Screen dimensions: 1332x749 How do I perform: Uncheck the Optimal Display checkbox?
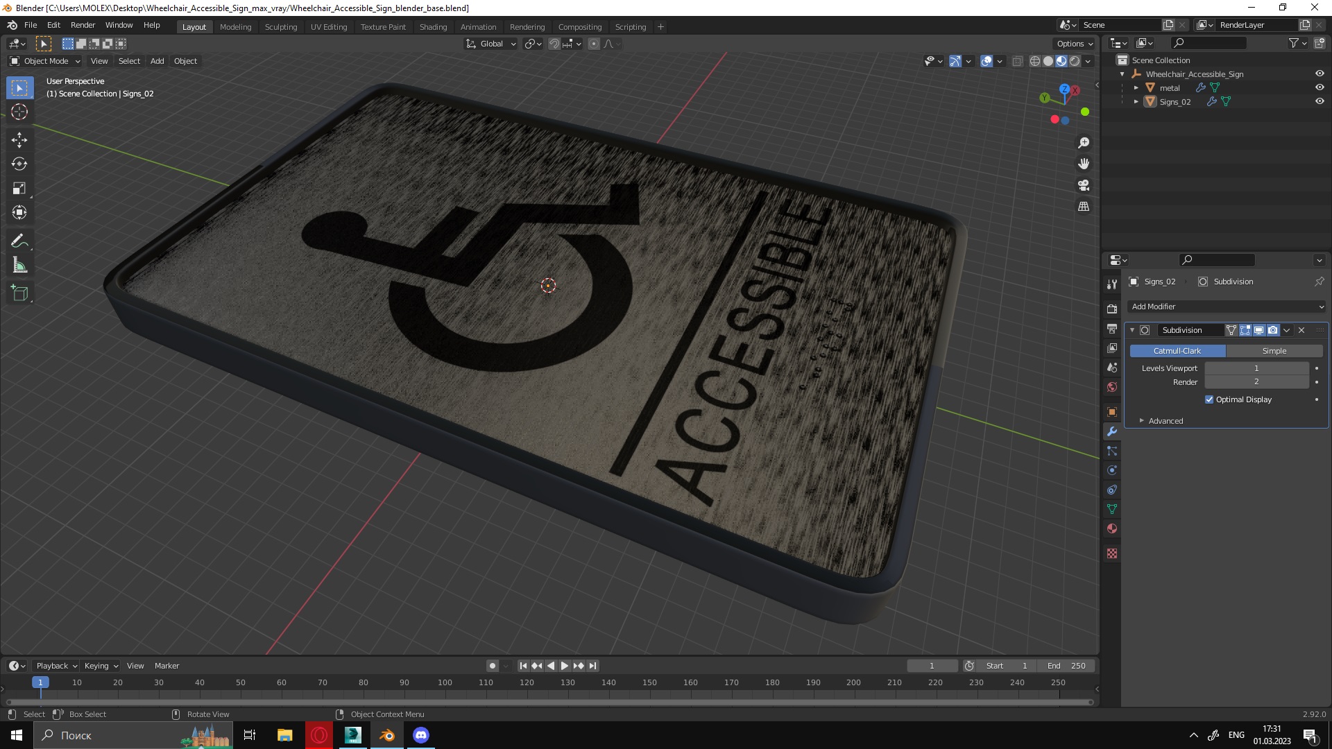(x=1209, y=399)
